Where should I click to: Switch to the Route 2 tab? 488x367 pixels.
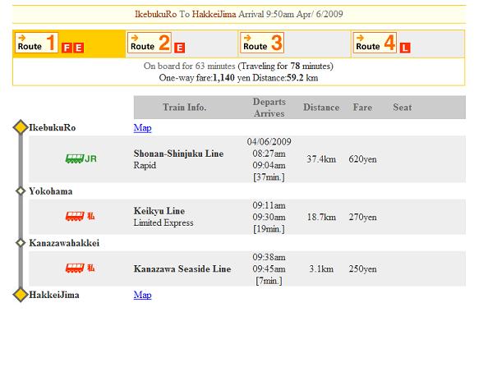coord(150,43)
